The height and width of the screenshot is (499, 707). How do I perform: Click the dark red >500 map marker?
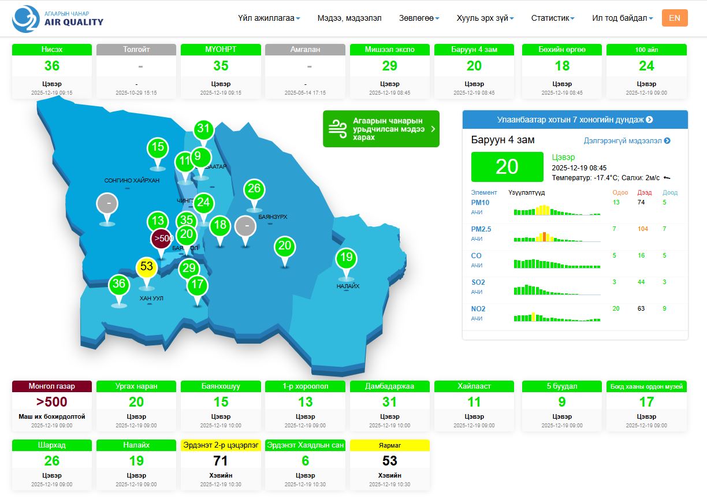(x=162, y=238)
